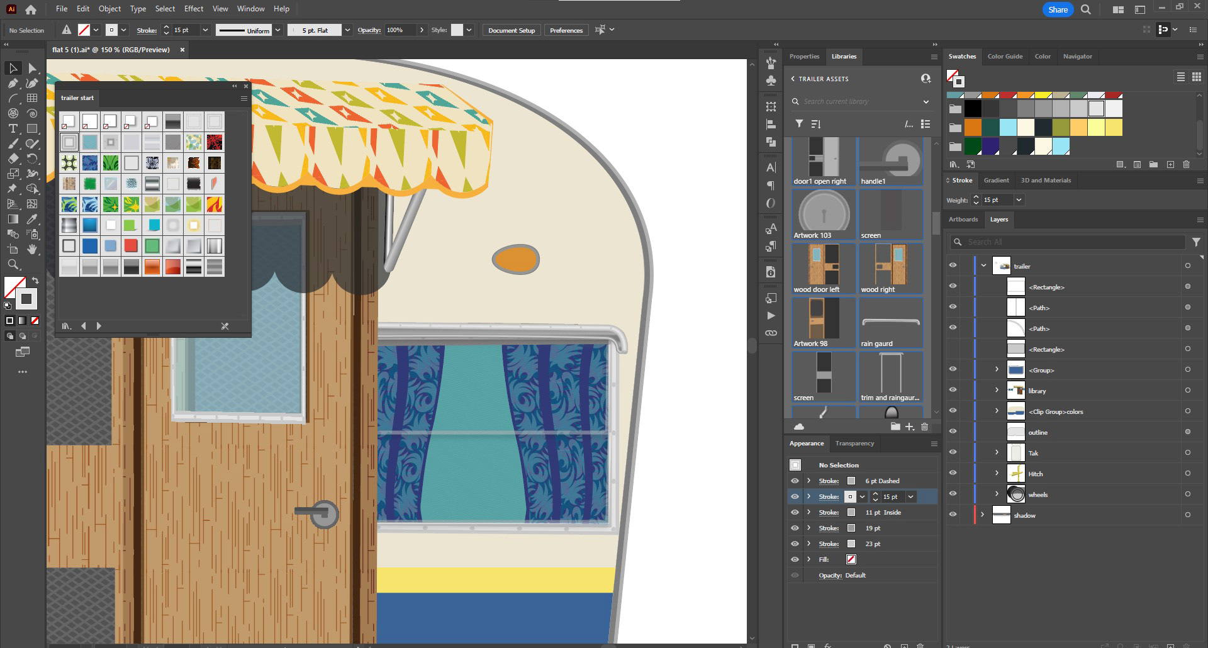Image resolution: width=1208 pixels, height=648 pixels.
Task: Click the Document Setup button
Action: pyautogui.click(x=512, y=30)
